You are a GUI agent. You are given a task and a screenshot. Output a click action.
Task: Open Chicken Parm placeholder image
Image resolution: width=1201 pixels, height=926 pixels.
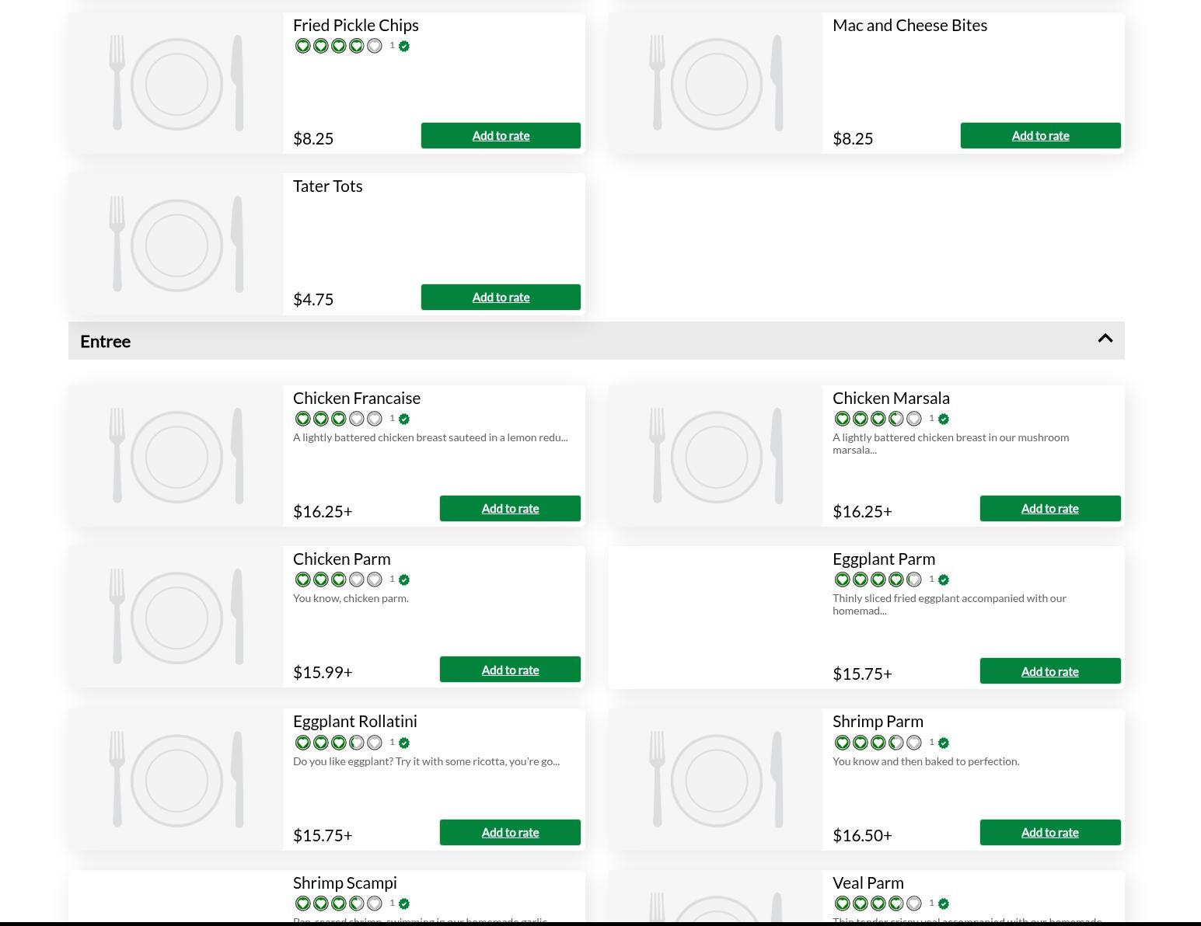[x=176, y=617]
